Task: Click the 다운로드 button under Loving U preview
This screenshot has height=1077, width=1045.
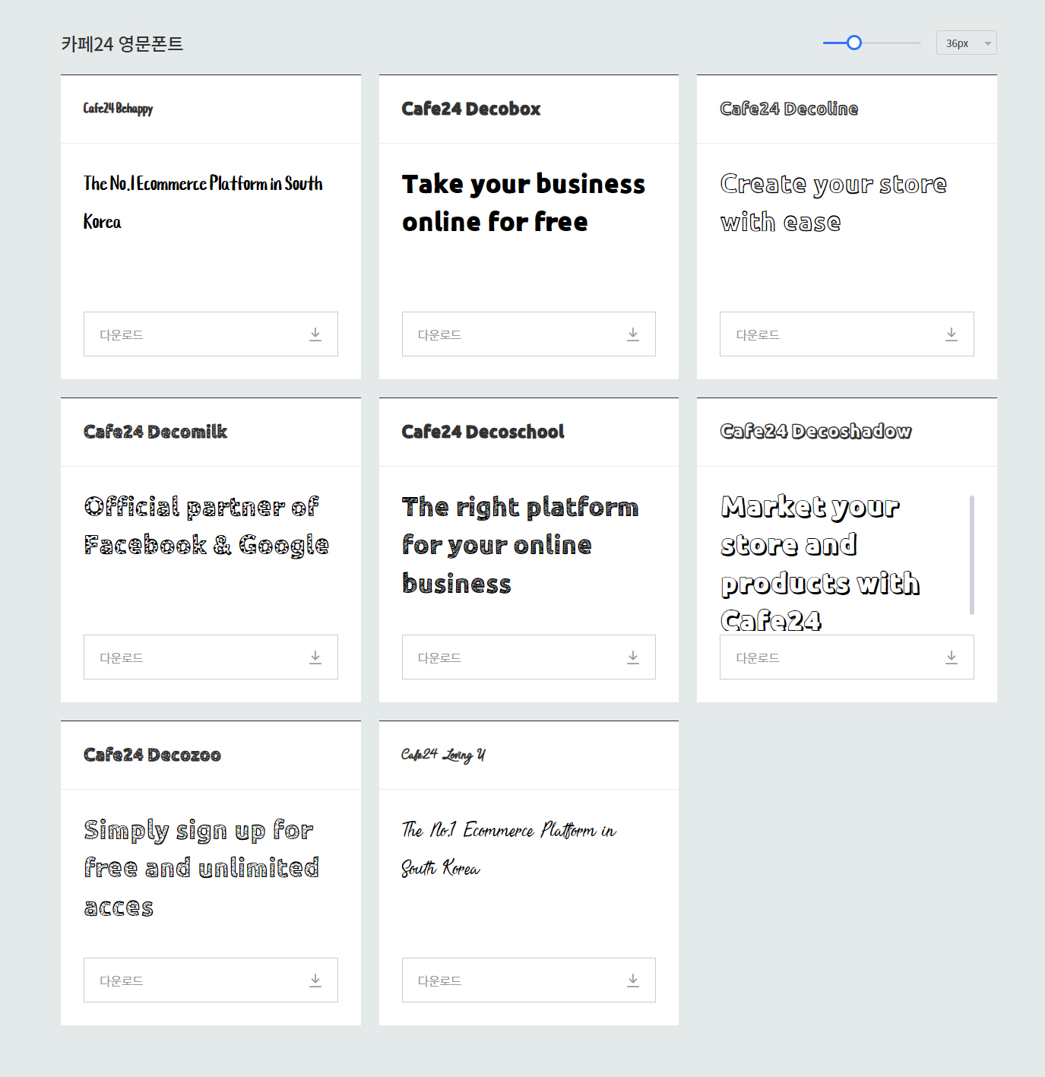Action: pyautogui.click(x=529, y=980)
